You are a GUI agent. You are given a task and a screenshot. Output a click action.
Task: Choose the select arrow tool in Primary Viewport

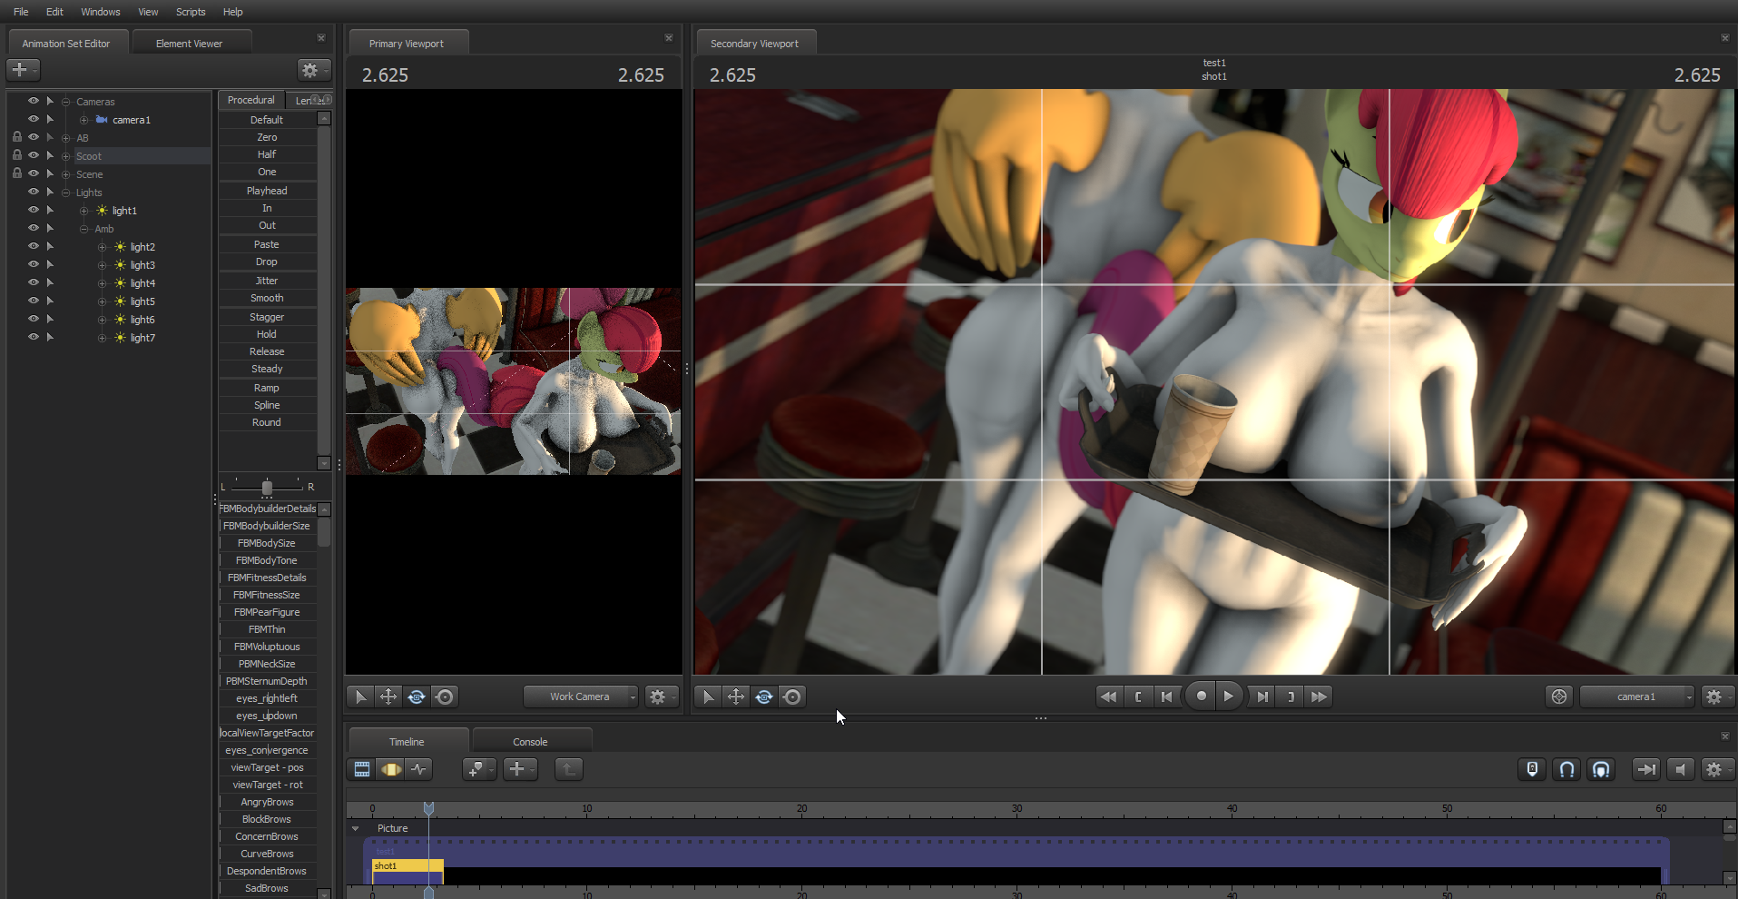click(360, 696)
